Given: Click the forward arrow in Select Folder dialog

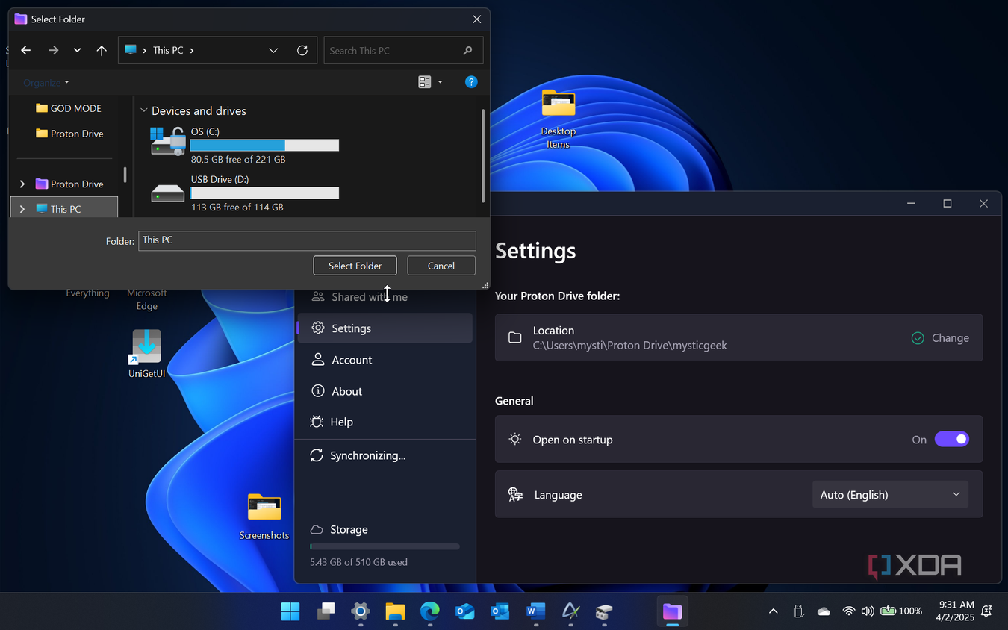Looking at the screenshot, I should pyautogui.click(x=53, y=51).
